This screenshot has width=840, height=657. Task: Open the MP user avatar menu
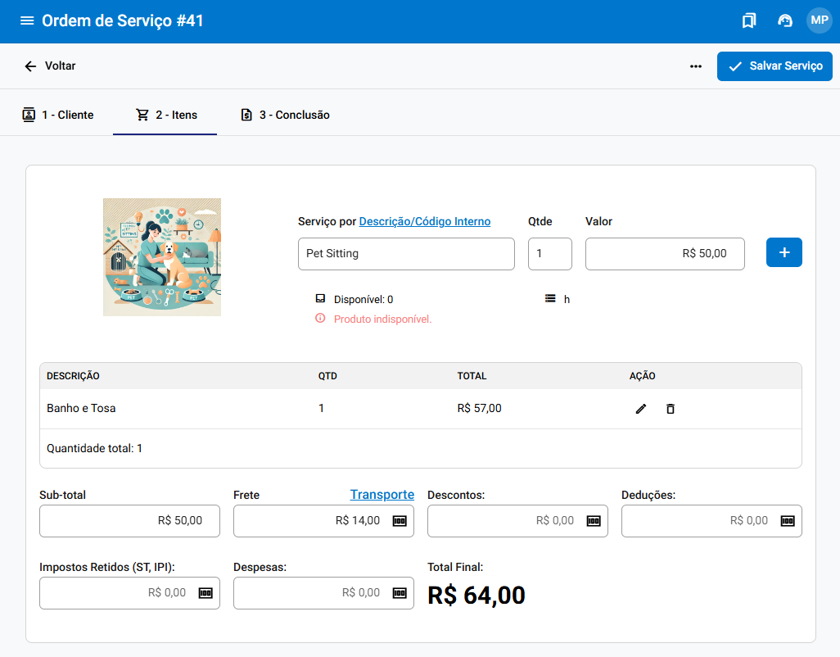coord(819,20)
